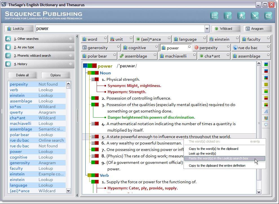Image resolution: width=279 pixels, height=204 pixels.
Task: Click the Anagram button
Action: [x=257, y=29]
